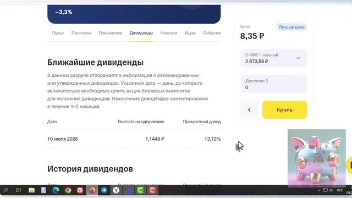The image size is (352, 198).
Task: Go to the Новости tab
Action: click(169, 33)
